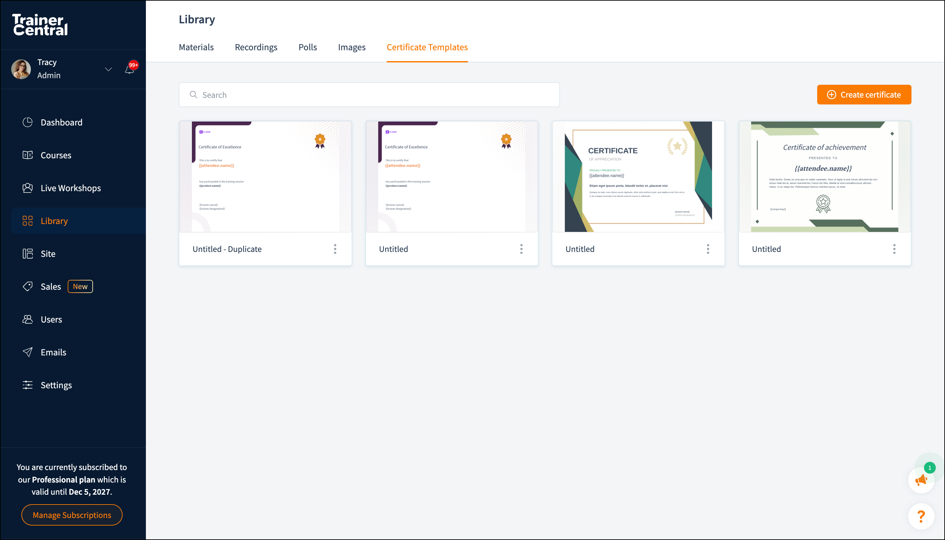
Task: Open the Certificate of Appreciation thumbnail
Action: click(x=638, y=177)
